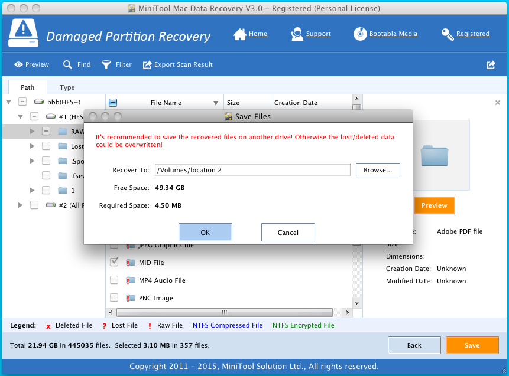Click OK in Save Files dialog
509x376 pixels.
pos(205,233)
